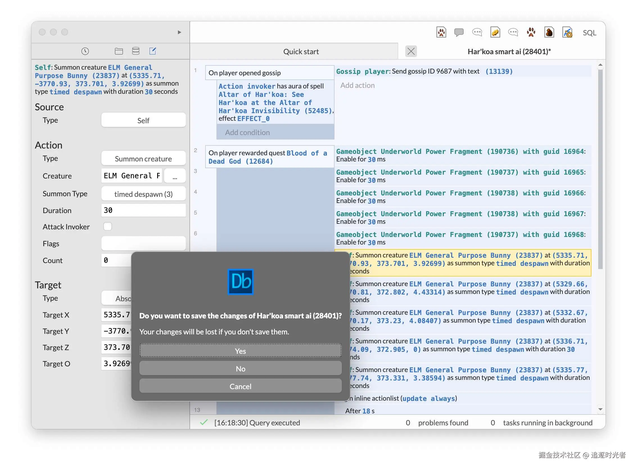Viewport: 637px width, 470px height.
Task: Select the action with guid 16965
Action: click(x=463, y=176)
